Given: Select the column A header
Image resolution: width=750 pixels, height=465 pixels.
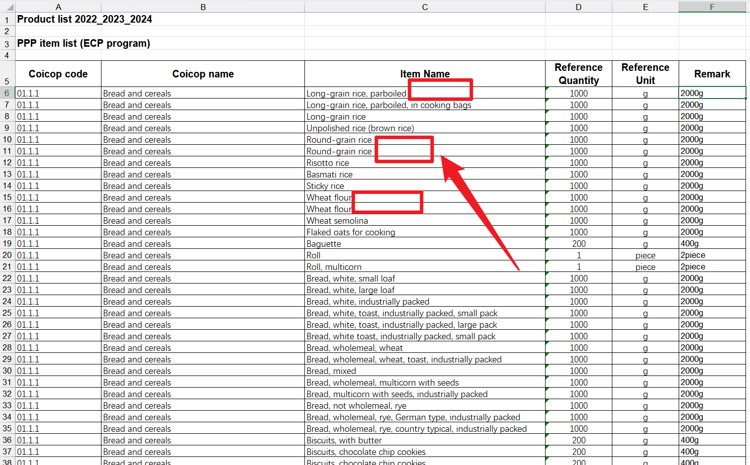Looking at the screenshot, I should pos(58,7).
